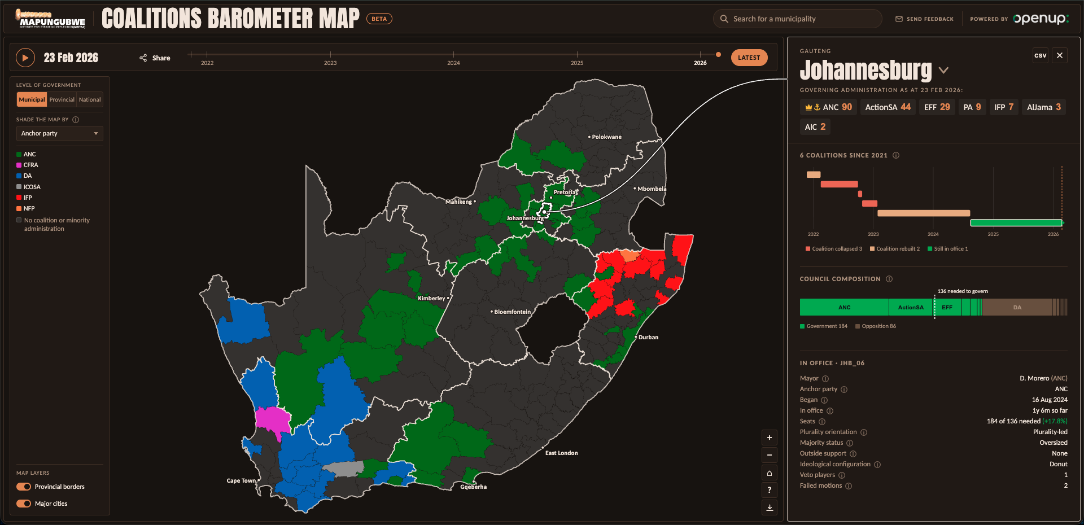Click info icon beside Council Composition

[x=889, y=279]
